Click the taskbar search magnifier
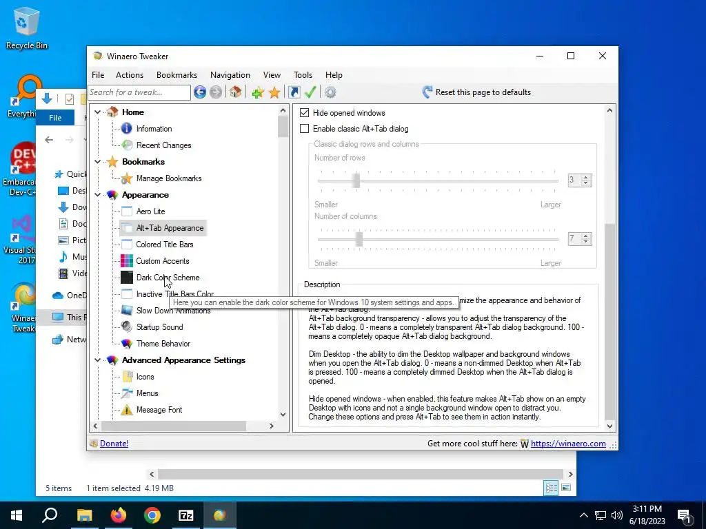This screenshot has height=529, width=706. (50, 515)
